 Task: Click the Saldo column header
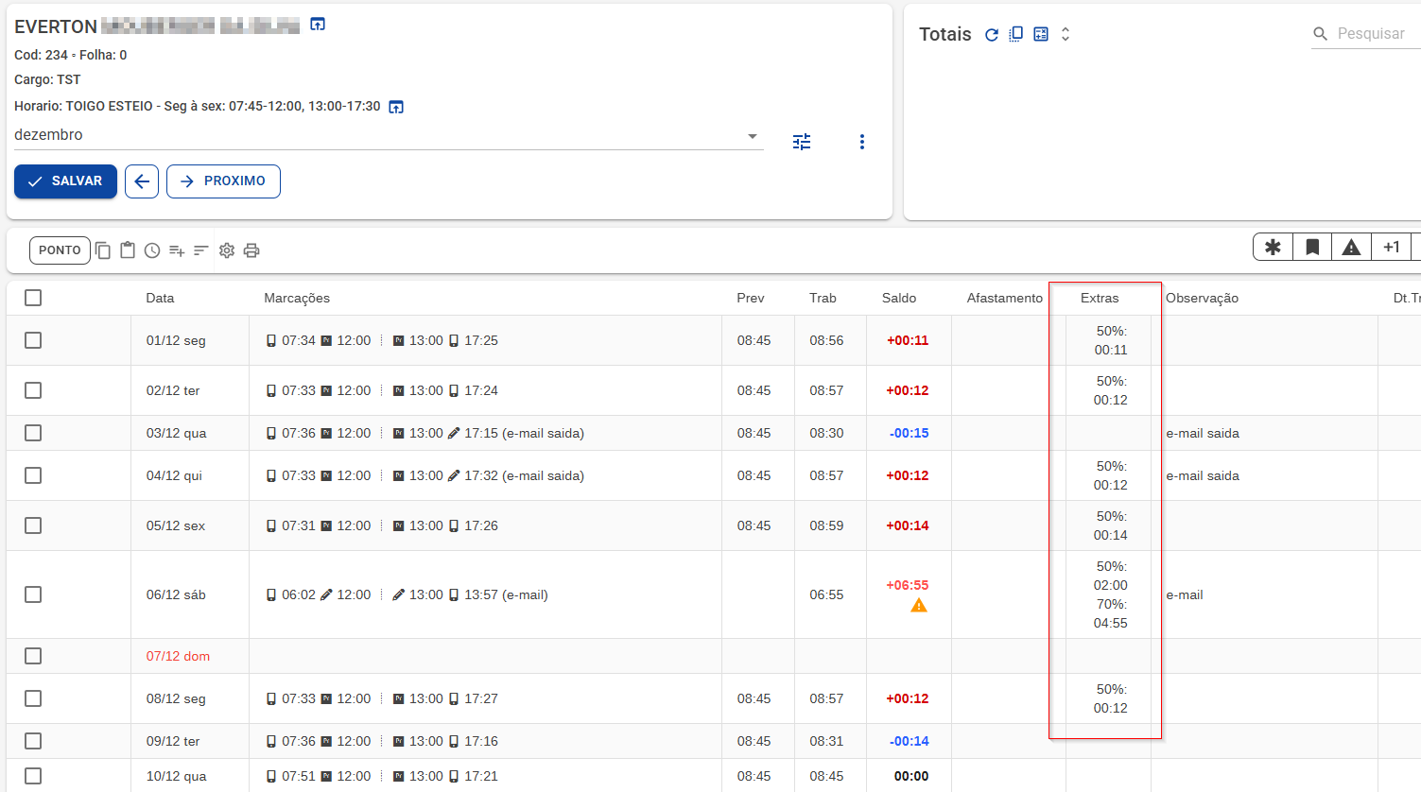tap(899, 298)
